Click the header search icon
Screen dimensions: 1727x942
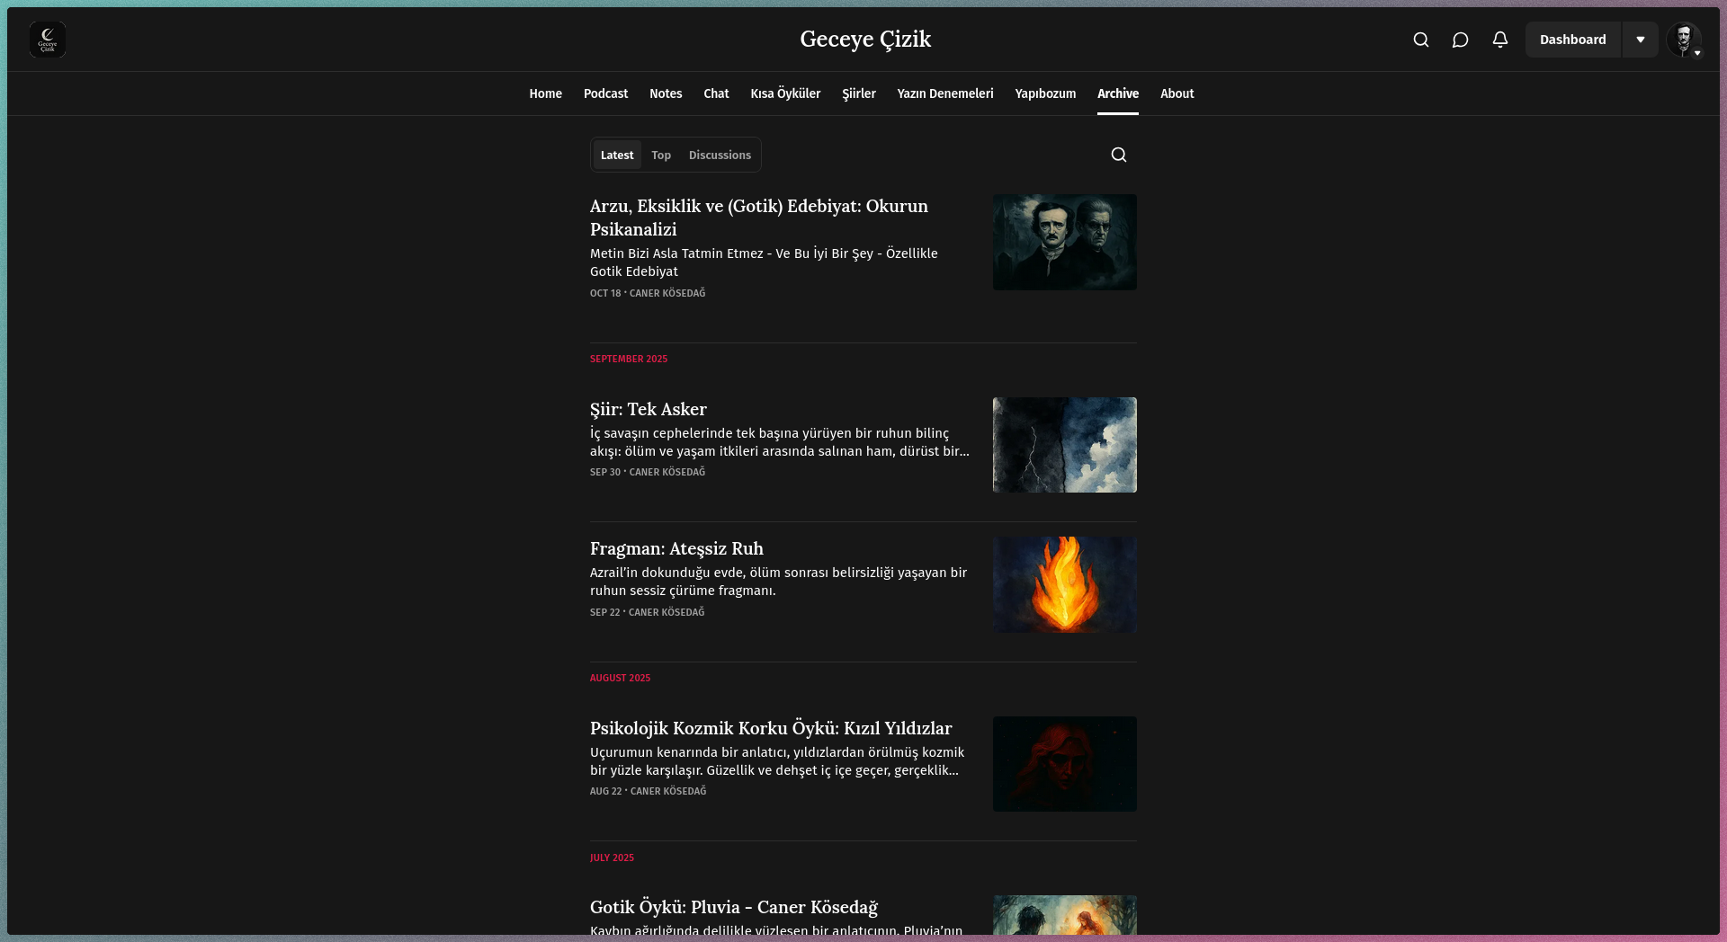[1421, 40]
